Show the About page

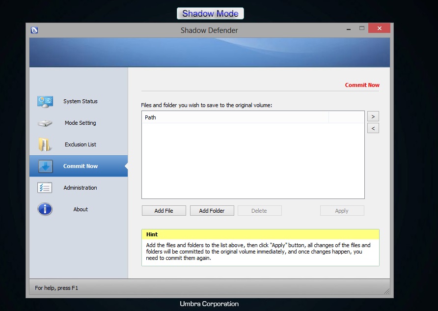pos(79,209)
